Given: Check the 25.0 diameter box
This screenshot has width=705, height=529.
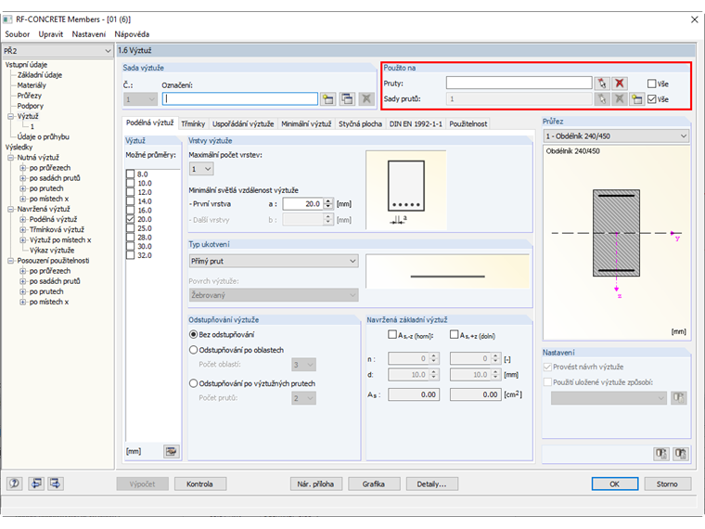Looking at the screenshot, I should 131,228.
